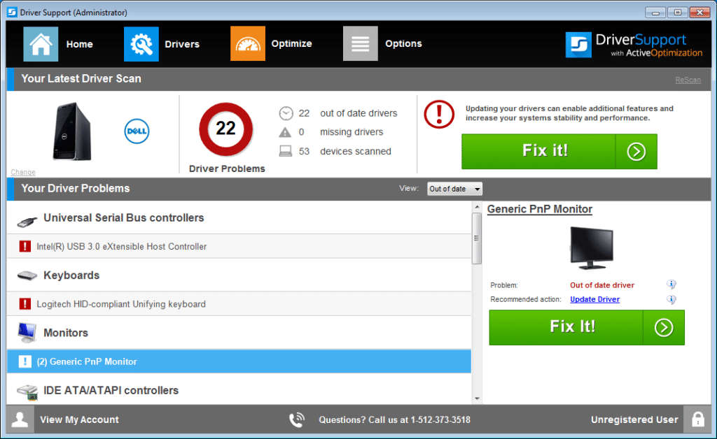
Task: Click the Home house icon
Action: point(41,44)
